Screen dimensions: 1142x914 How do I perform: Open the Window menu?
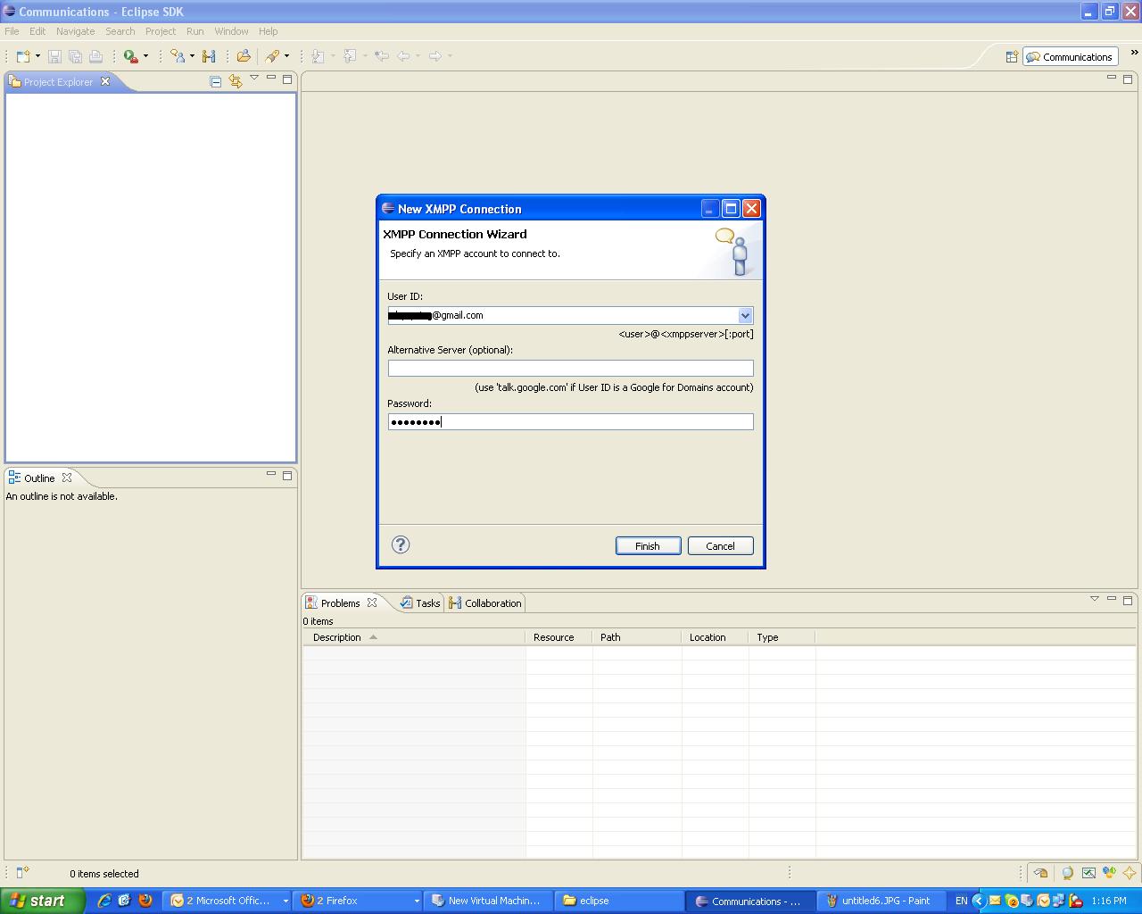tap(232, 31)
